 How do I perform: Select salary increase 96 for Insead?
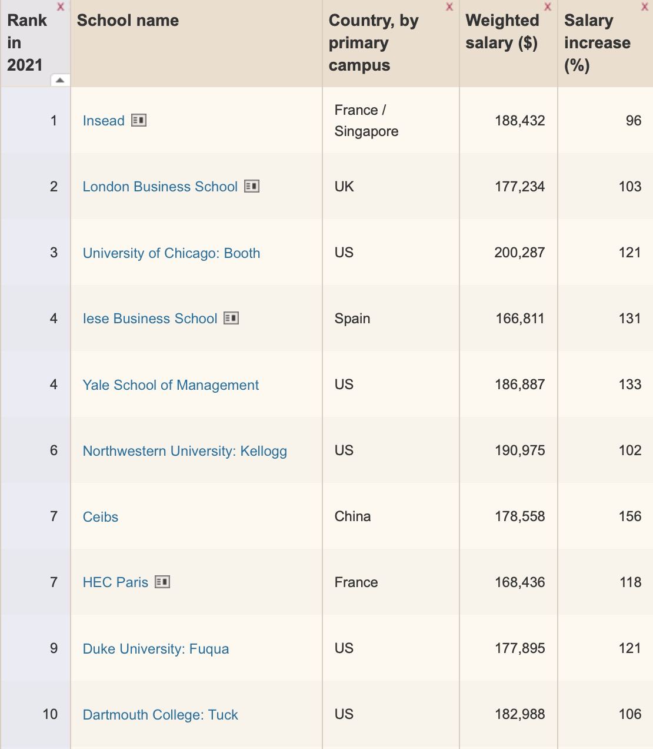pyautogui.click(x=634, y=121)
